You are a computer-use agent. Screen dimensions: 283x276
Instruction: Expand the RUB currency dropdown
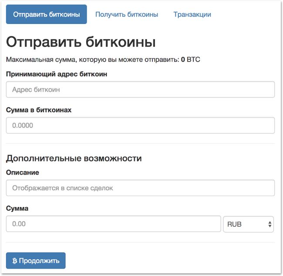tap(248, 224)
